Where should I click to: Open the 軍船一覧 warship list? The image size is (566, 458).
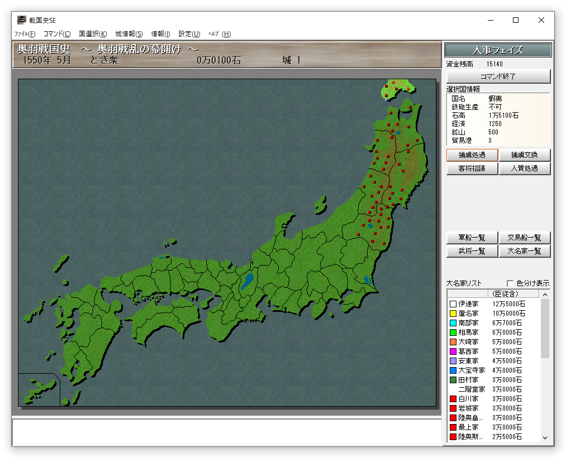[x=472, y=238]
